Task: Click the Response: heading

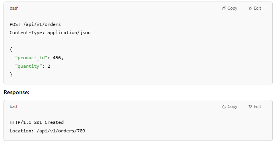Action: pos(16,92)
